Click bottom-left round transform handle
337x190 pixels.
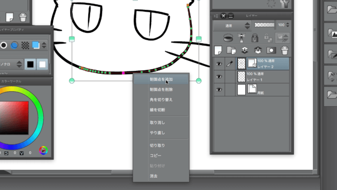(x=72, y=81)
